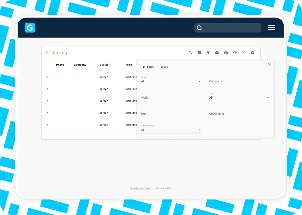Click the columns icon to manage table columns
The image size is (302, 215).
pos(199,53)
